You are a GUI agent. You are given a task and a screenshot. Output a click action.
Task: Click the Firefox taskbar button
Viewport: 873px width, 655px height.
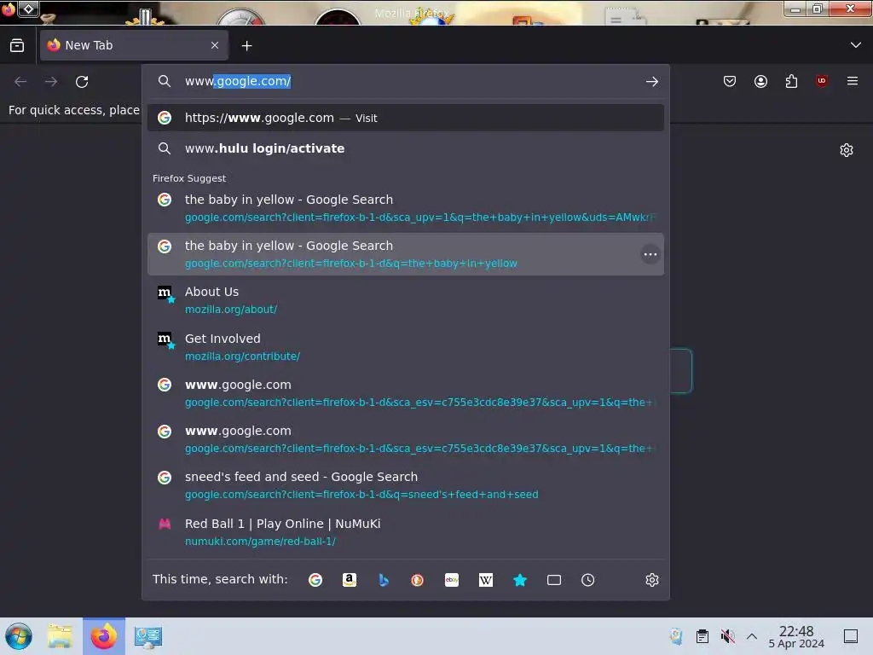click(104, 636)
